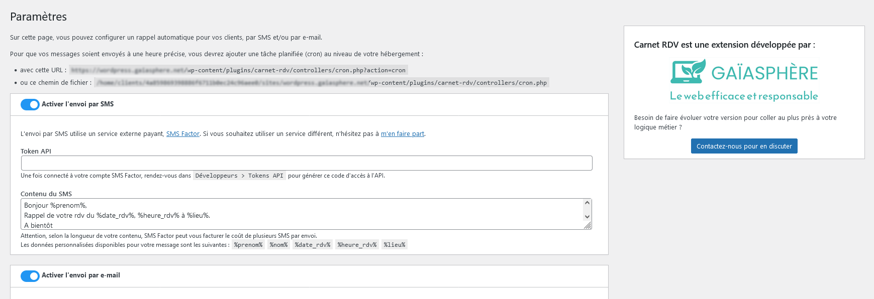Click the Gaïasphère laptop leaf logo icon
The width and height of the screenshot is (874, 299).
click(x=688, y=72)
